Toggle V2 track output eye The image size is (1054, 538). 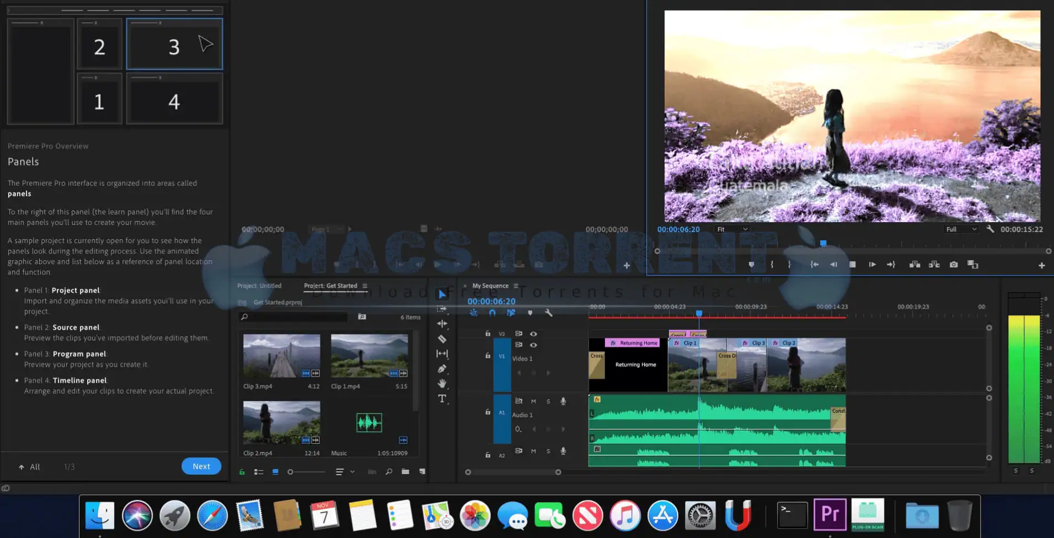[533, 333]
